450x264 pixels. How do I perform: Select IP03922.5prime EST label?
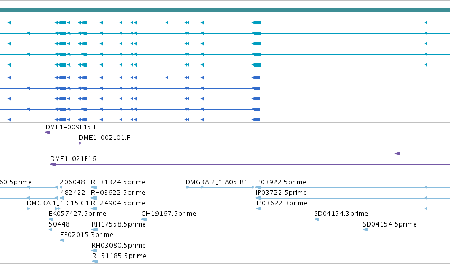click(x=281, y=182)
